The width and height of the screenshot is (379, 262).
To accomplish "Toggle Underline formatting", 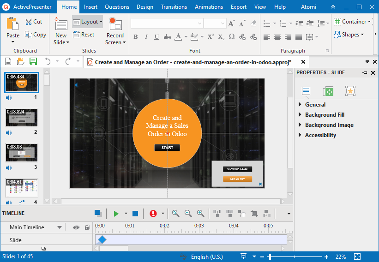I will click(156, 37).
